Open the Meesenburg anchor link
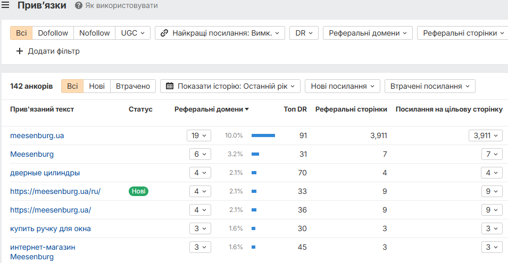Screen dimensions: 508x263 pyautogui.click(x=32, y=154)
